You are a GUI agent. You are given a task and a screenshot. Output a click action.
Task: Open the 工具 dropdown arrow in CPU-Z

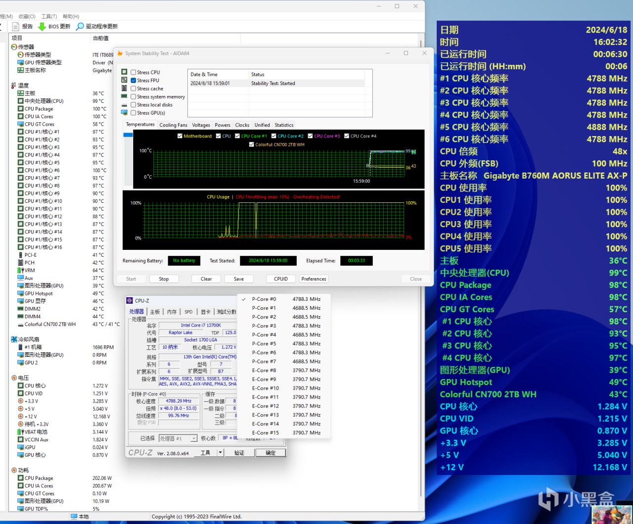tap(221, 453)
